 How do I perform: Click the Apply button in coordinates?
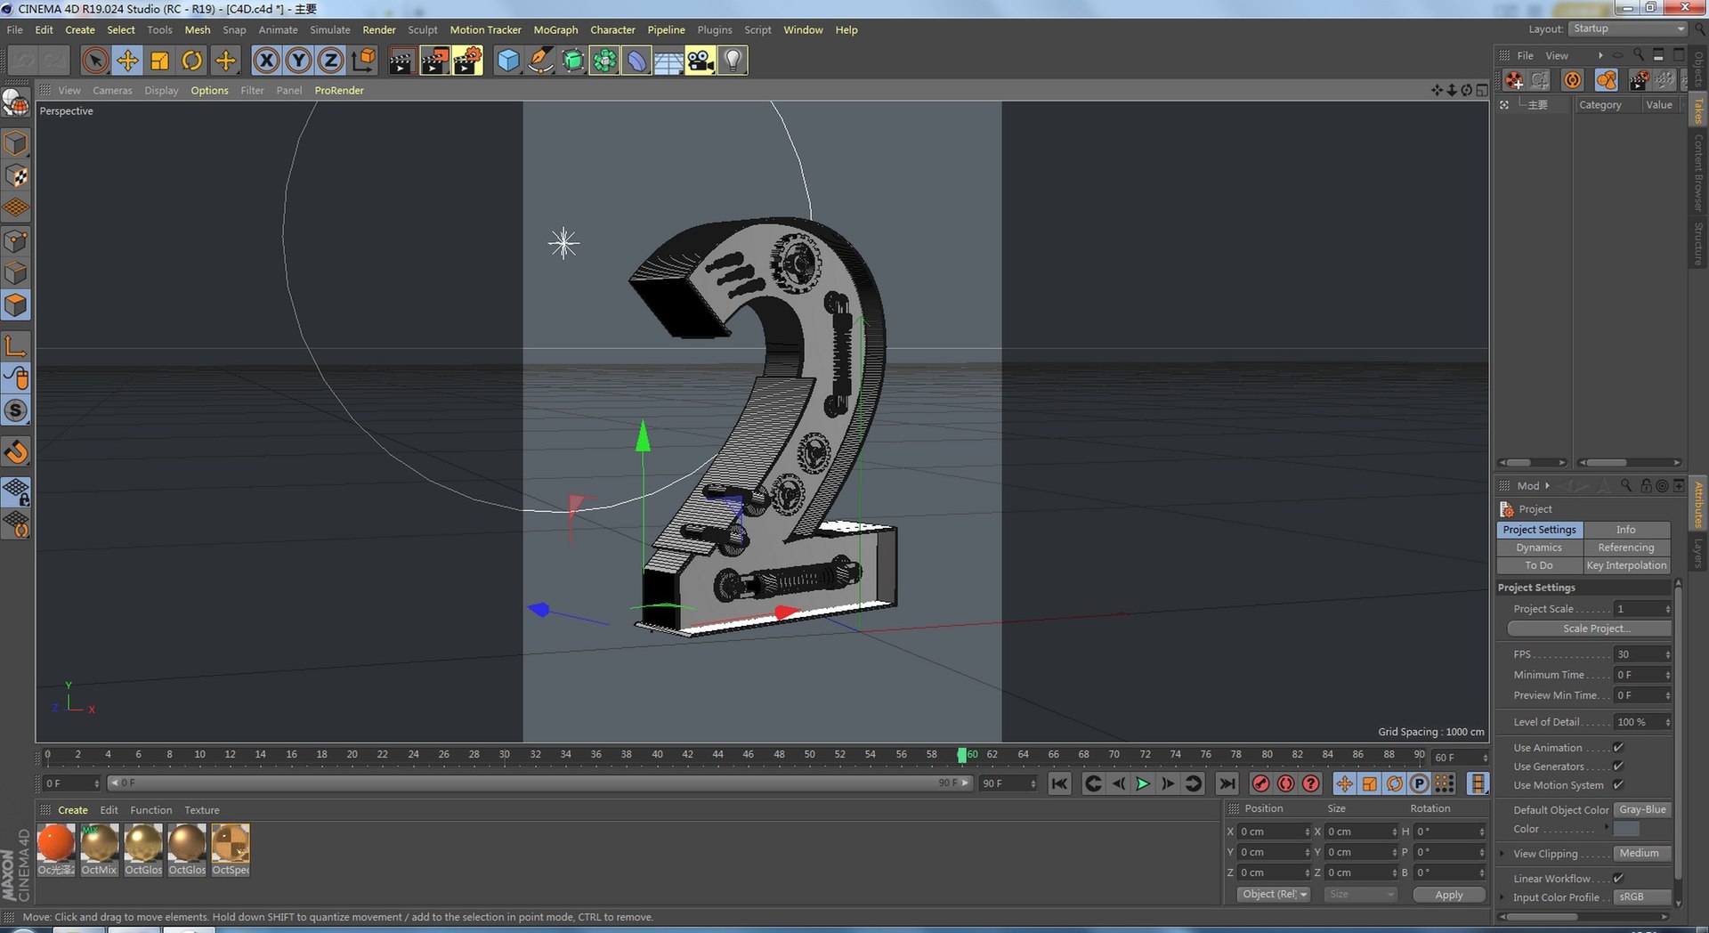(1449, 894)
